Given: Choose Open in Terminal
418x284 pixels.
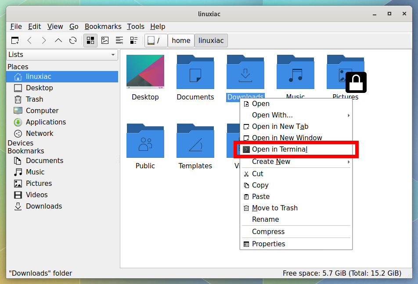Looking at the screenshot, I should [x=296, y=149].
